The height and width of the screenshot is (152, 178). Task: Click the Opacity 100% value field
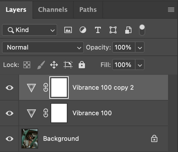pyautogui.click(x=124, y=47)
